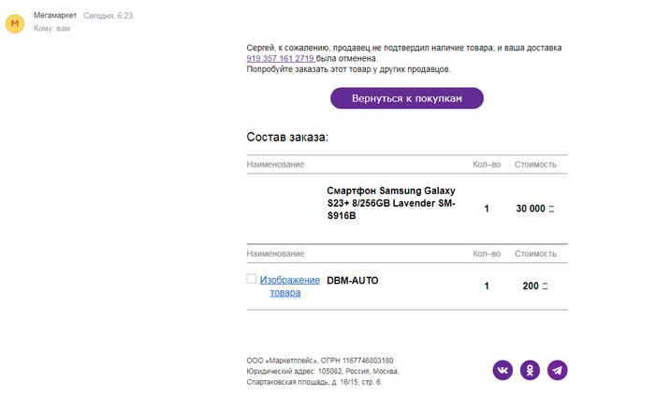Click the Мегамаркет sender avatar
Screen dimensions: 655x397
coord(15,22)
